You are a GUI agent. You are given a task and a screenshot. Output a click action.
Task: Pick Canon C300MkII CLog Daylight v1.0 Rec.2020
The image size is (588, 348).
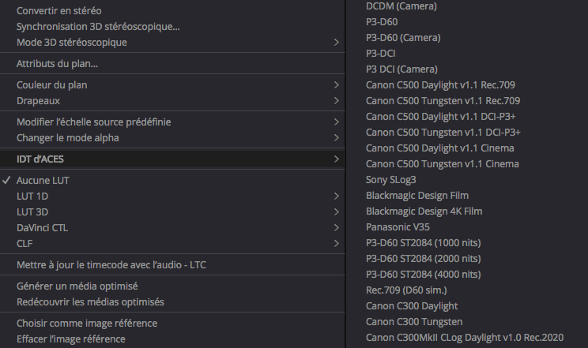click(465, 338)
